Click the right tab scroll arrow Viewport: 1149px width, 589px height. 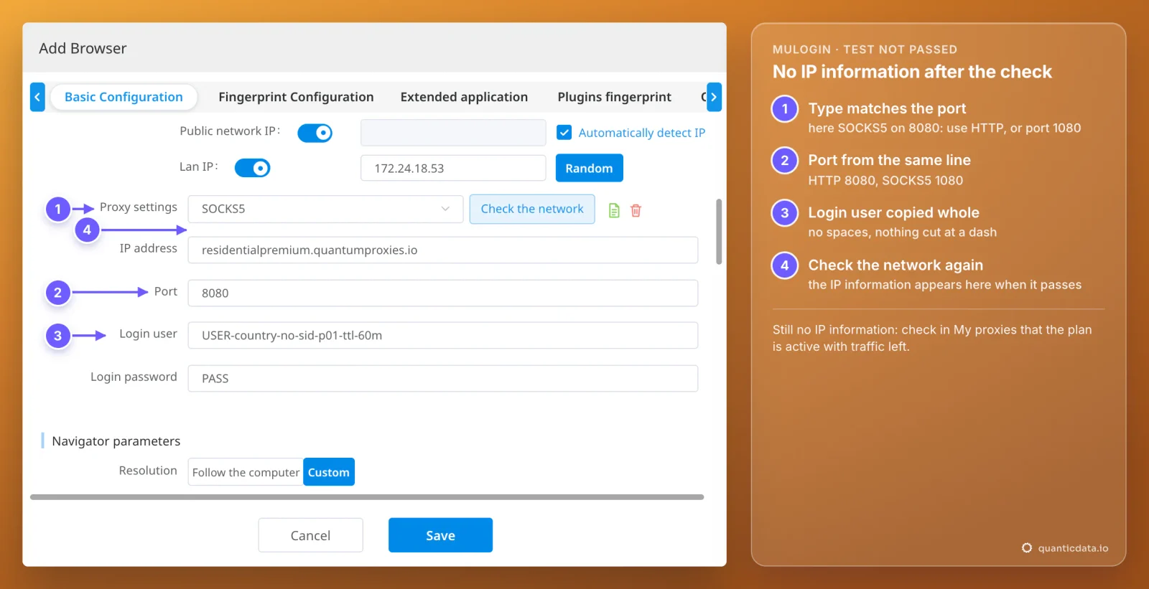pyautogui.click(x=714, y=97)
